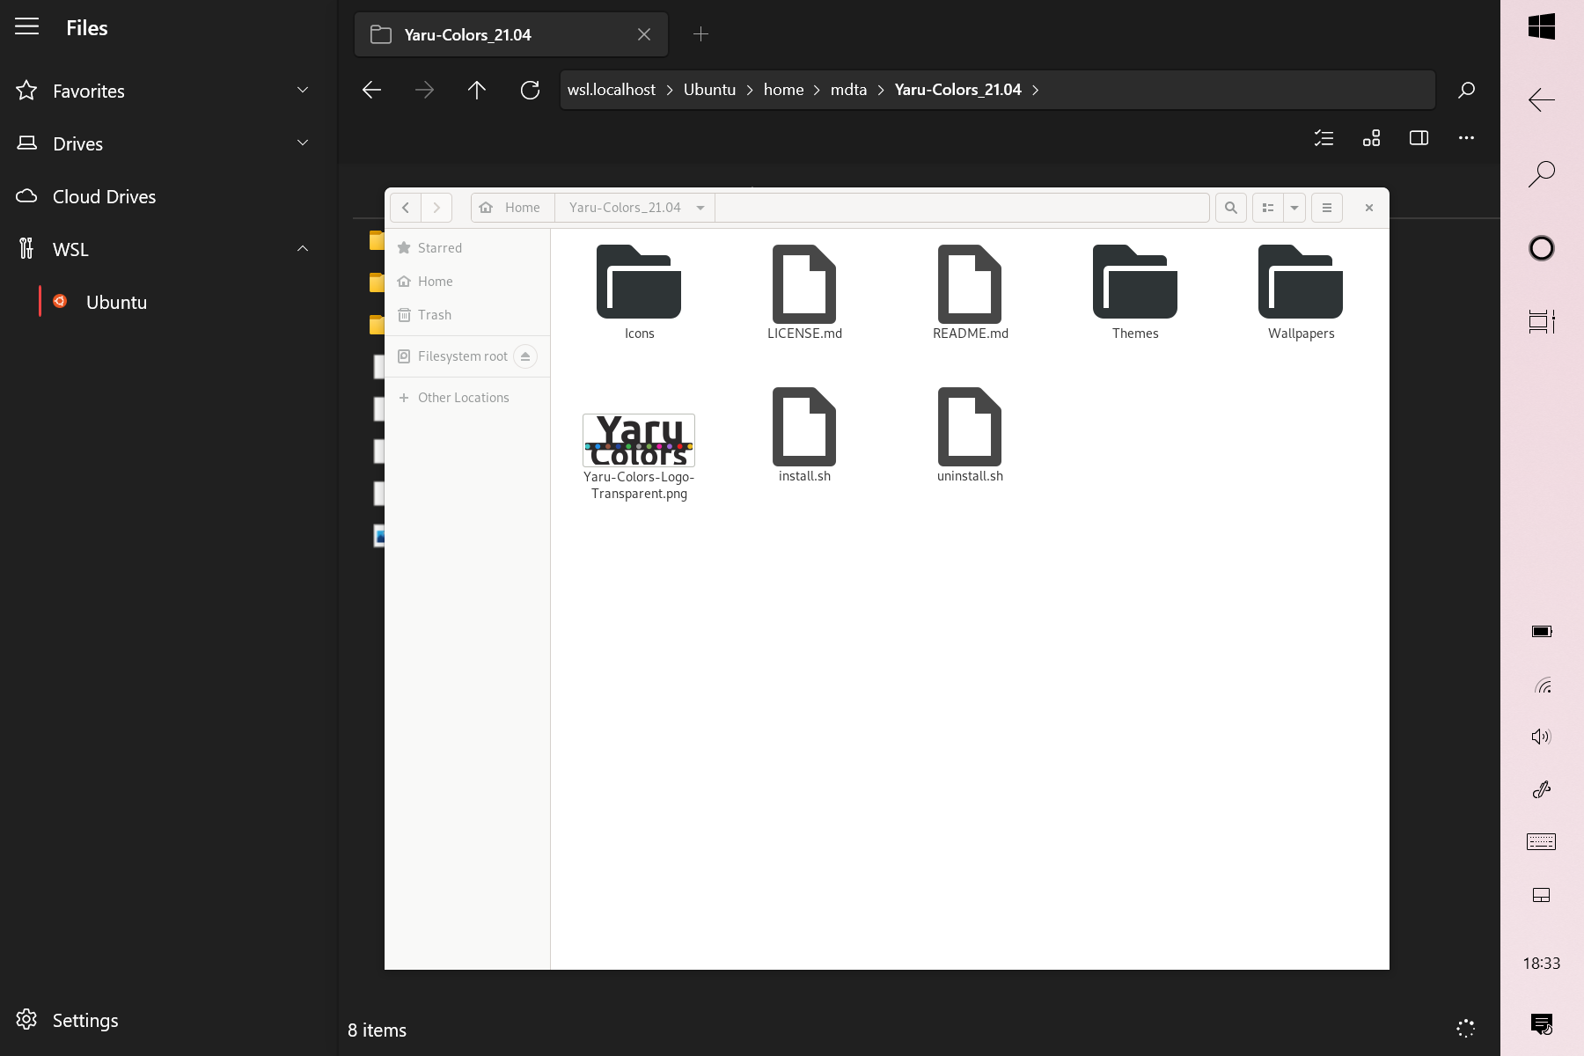
Task: Open a new tab with the plus button
Action: [x=701, y=33]
